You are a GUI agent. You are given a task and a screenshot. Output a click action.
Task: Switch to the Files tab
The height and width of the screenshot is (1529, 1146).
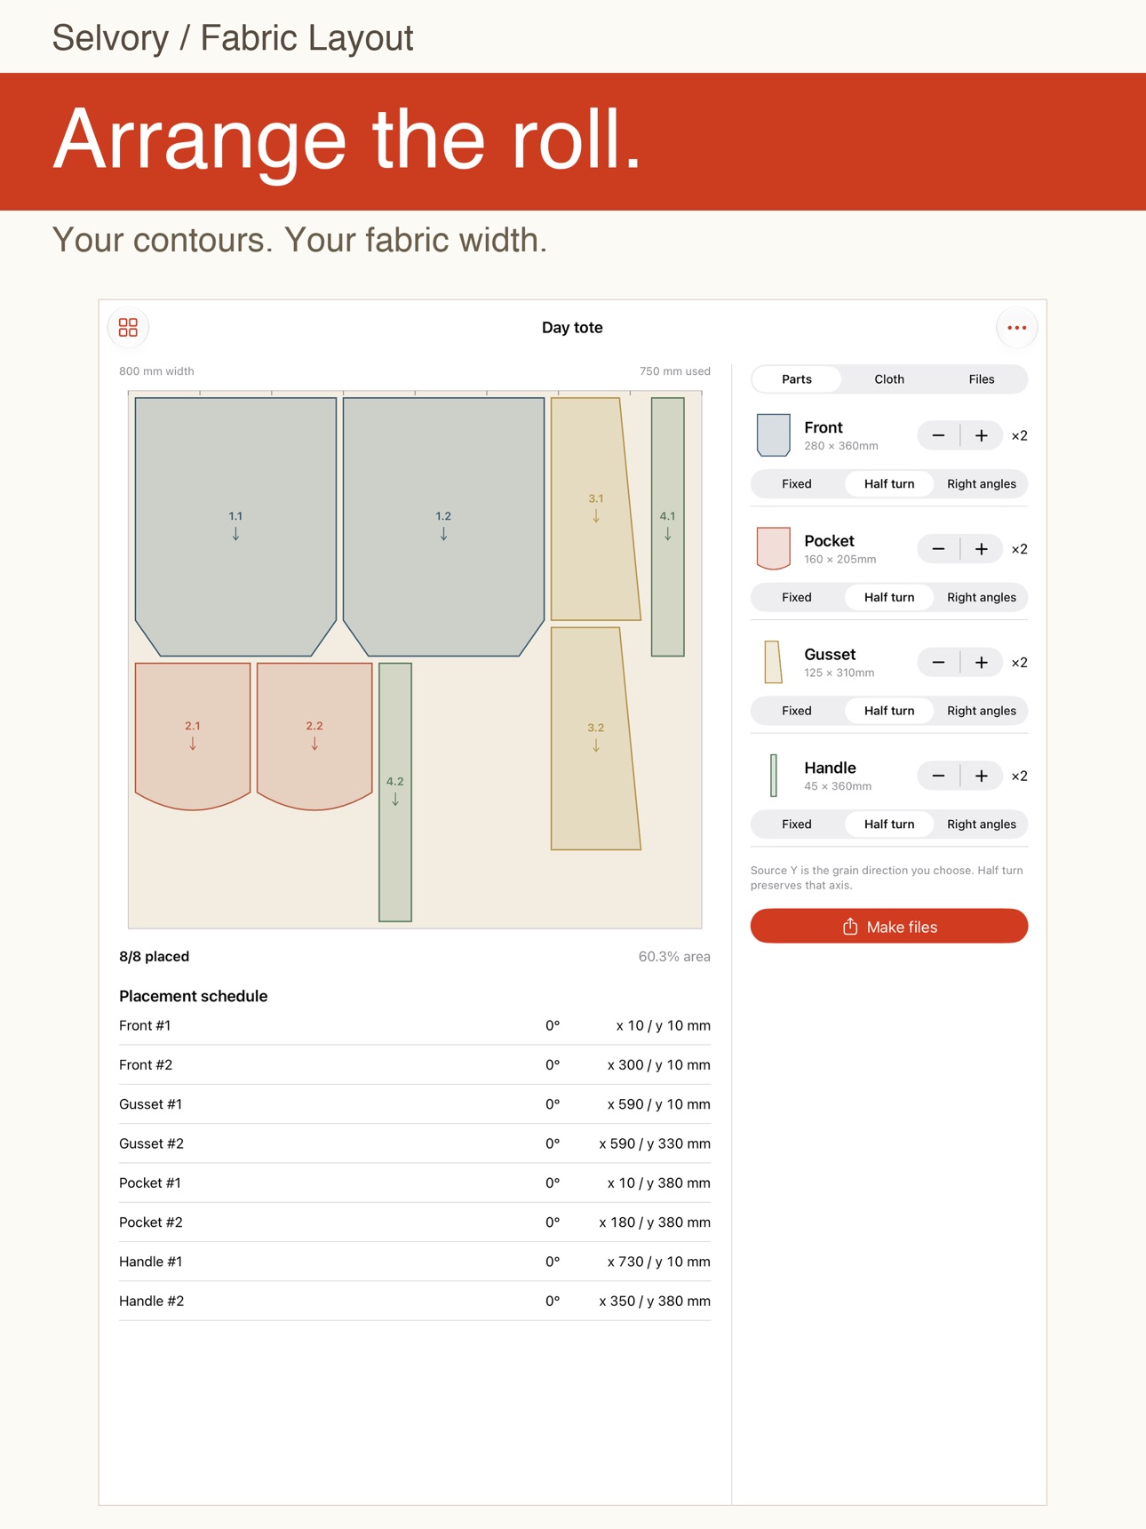pyautogui.click(x=982, y=379)
